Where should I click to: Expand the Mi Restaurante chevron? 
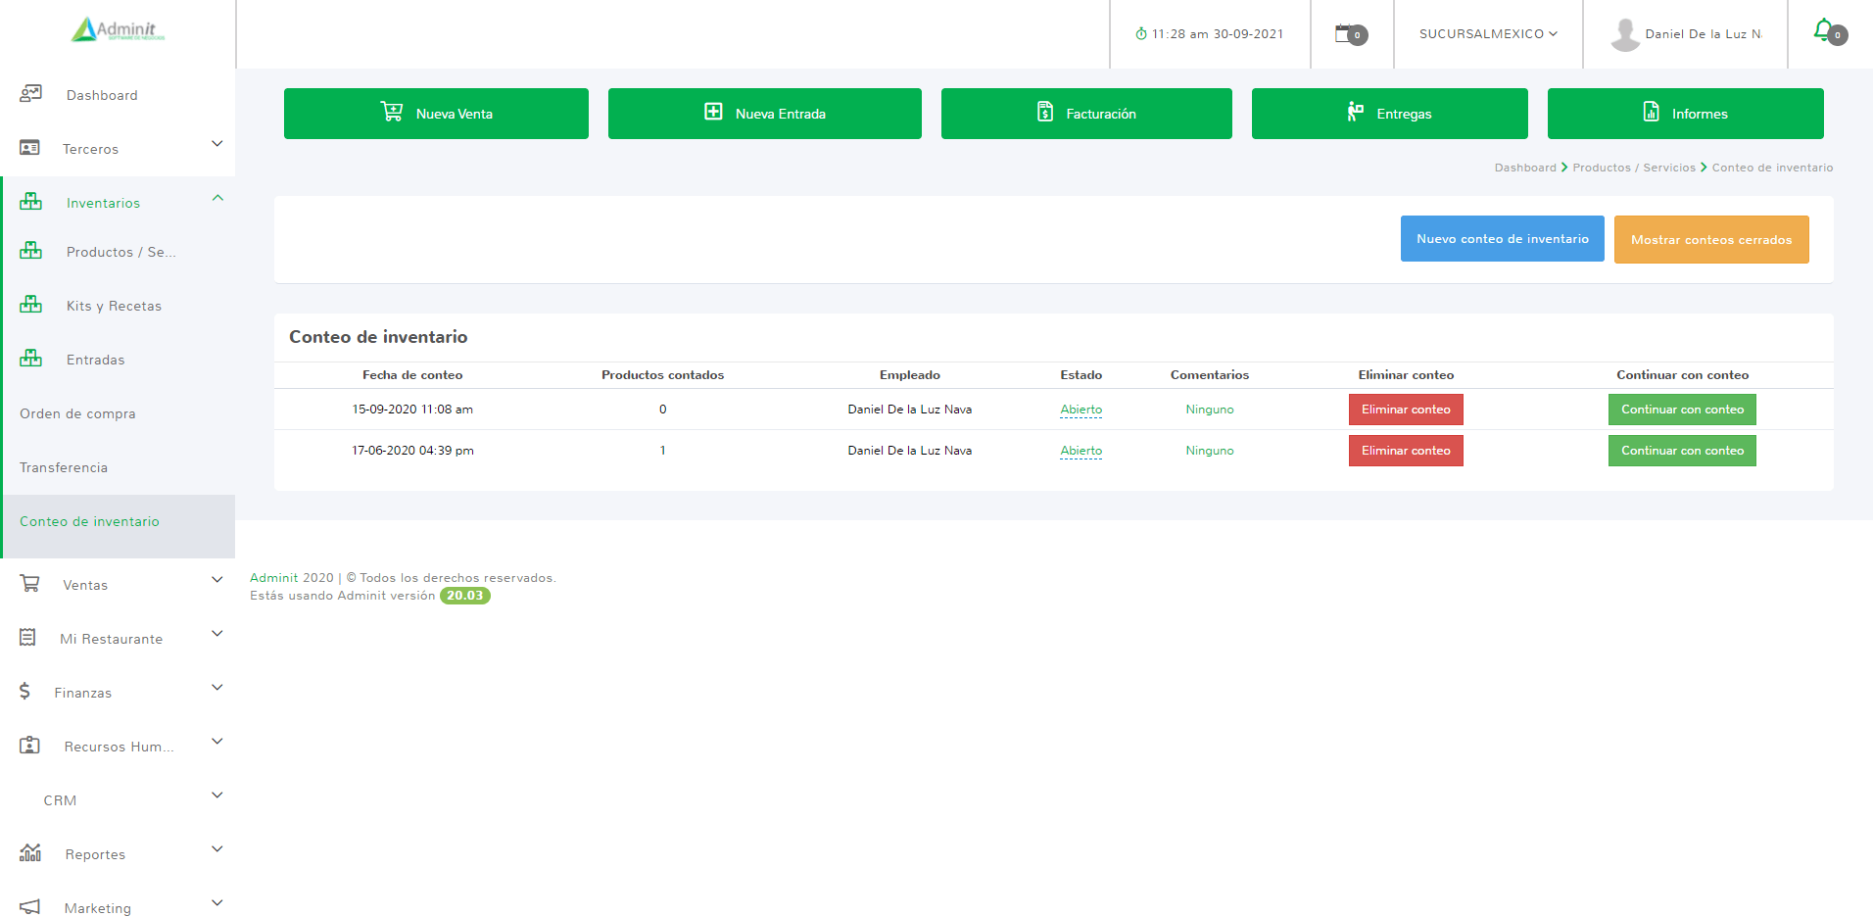pos(217,634)
